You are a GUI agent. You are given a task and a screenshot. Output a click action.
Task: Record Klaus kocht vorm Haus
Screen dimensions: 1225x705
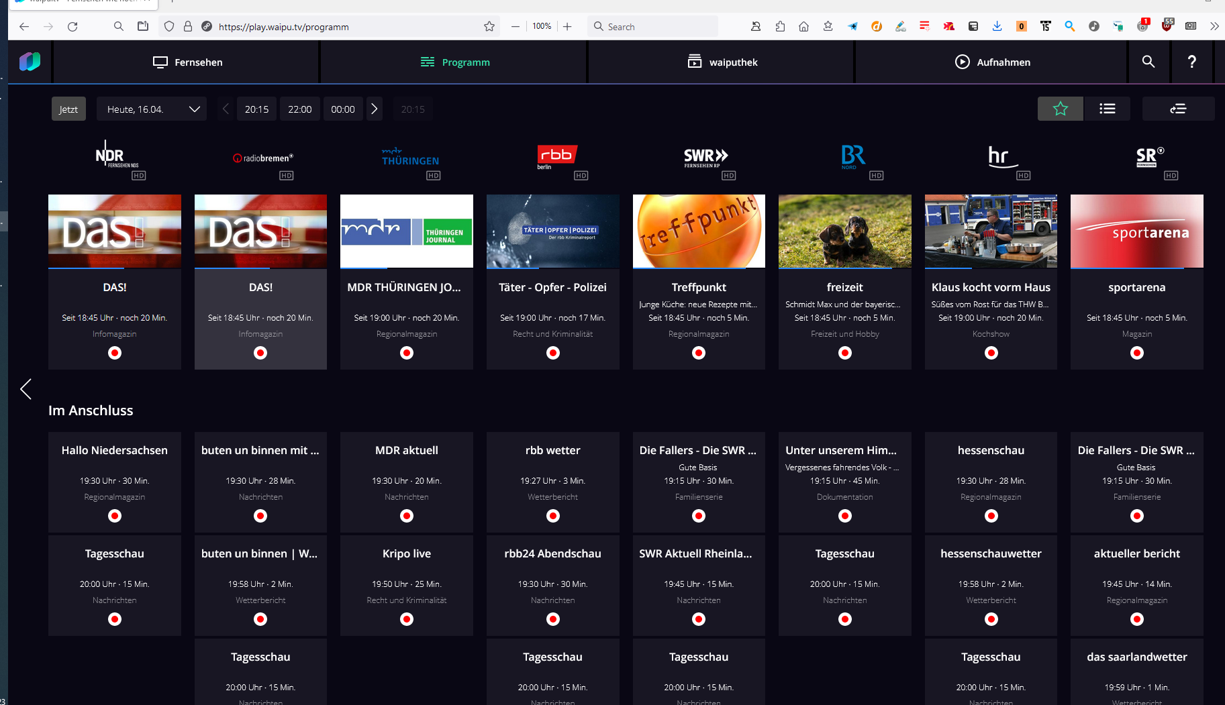pos(991,353)
